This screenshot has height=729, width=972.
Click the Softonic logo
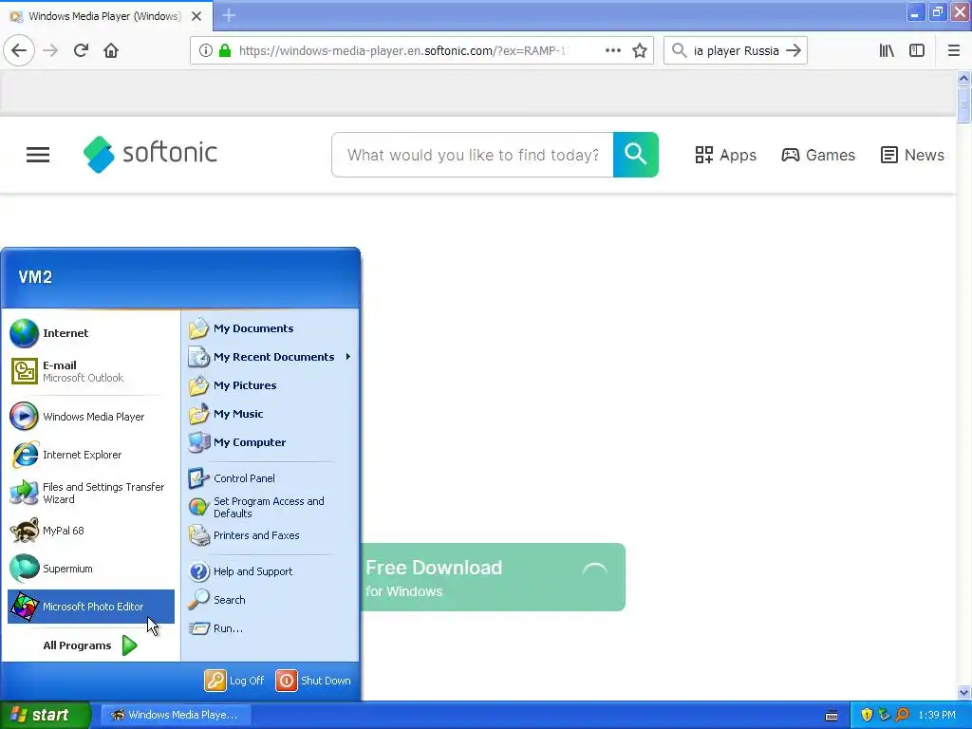point(150,155)
